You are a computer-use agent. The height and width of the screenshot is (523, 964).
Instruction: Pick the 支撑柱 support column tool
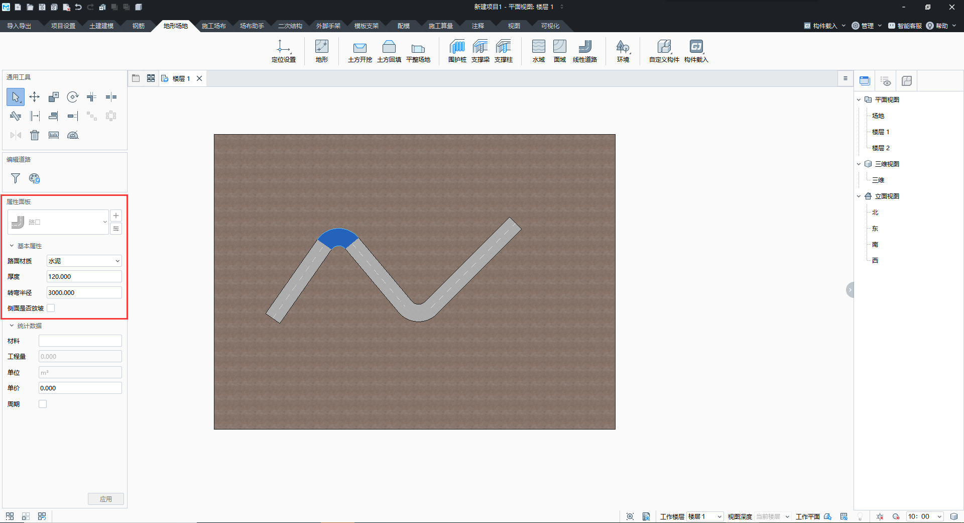pos(504,51)
